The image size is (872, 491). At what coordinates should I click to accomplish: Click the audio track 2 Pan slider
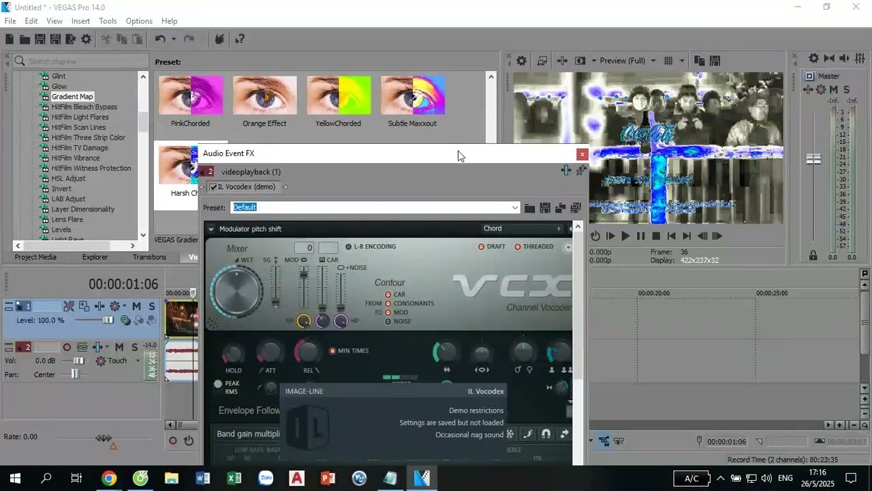[74, 374]
